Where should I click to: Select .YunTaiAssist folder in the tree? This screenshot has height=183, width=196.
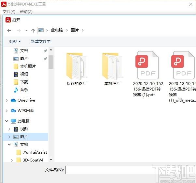coord(35,152)
